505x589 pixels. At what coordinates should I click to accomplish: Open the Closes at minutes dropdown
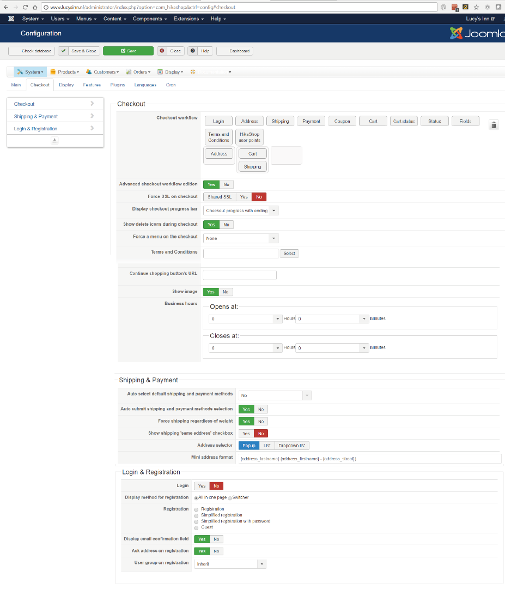[332, 348]
